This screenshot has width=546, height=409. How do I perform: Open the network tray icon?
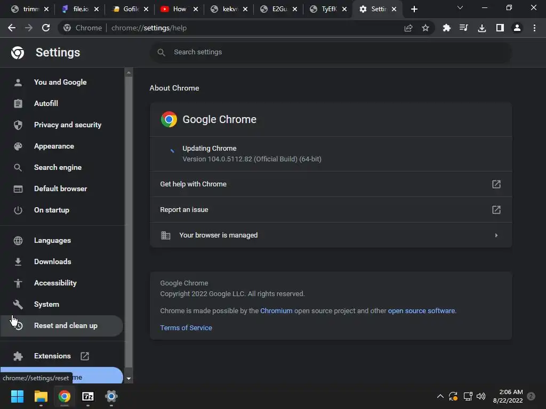tap(468, 396)
